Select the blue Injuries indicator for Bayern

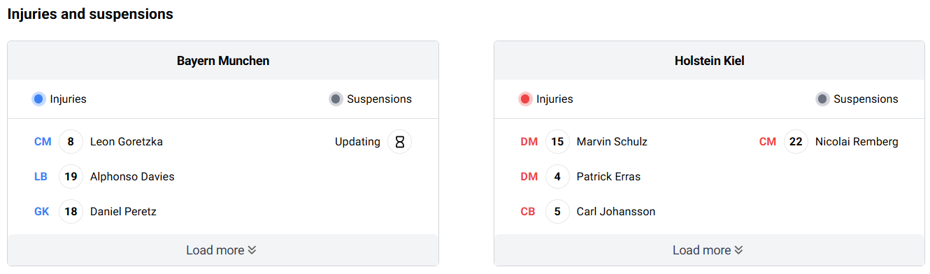[38, 99]
